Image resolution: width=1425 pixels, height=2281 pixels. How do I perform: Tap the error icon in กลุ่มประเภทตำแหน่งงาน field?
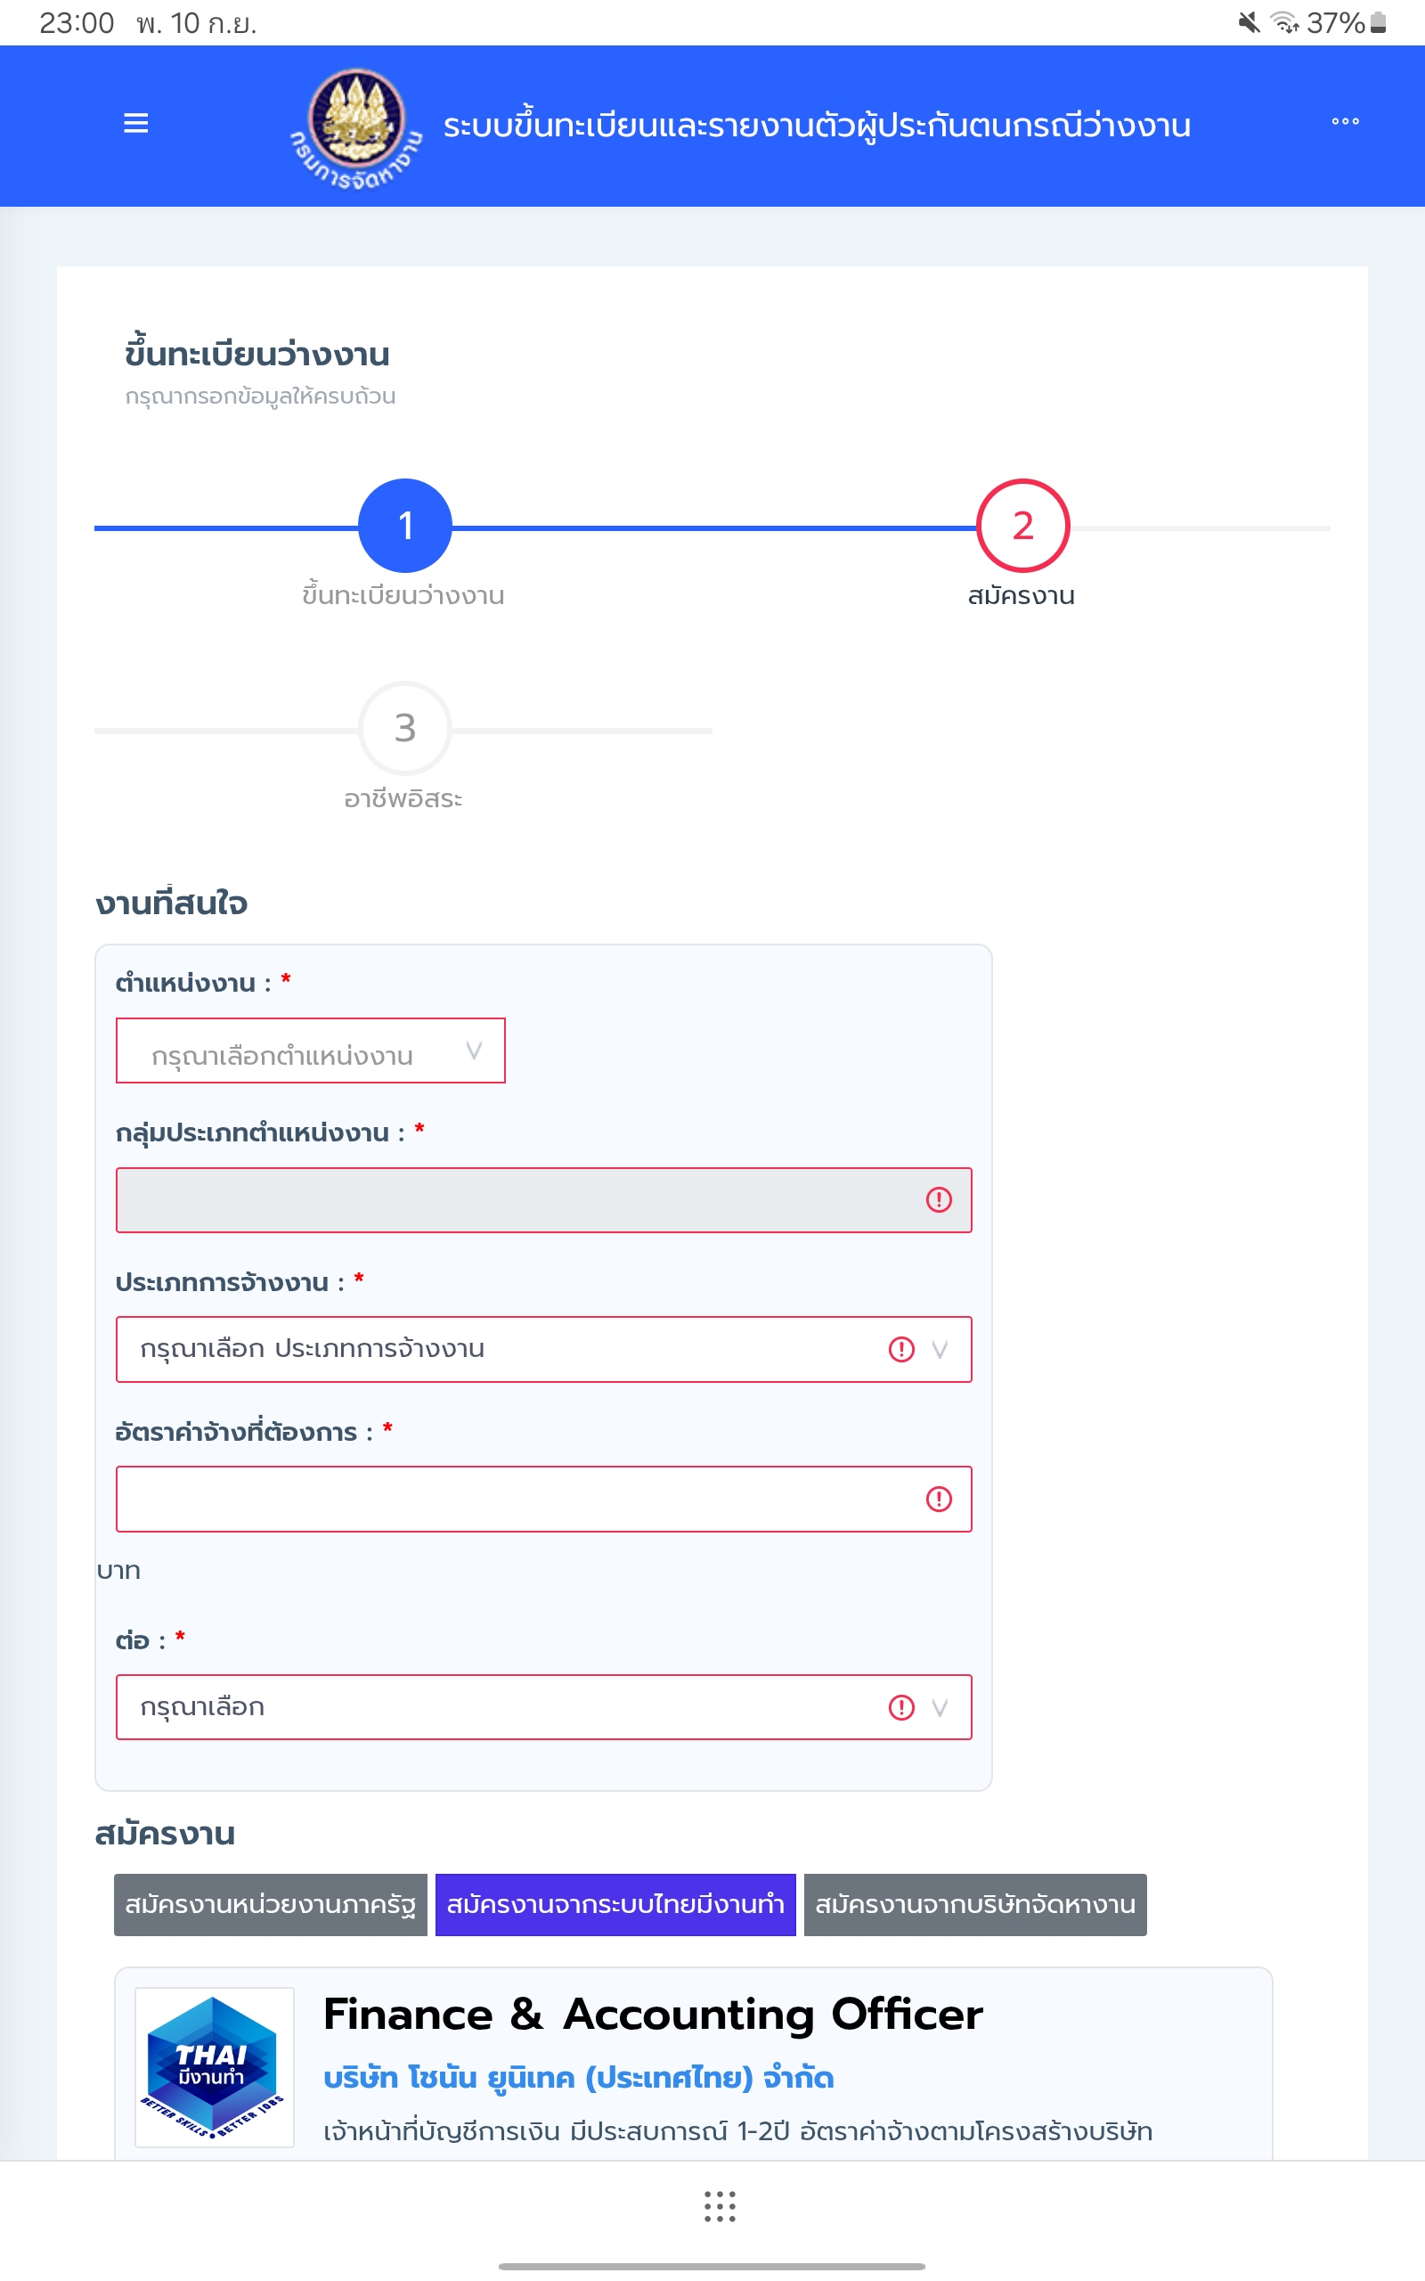pyautogui.click(x=939, y=1199)
